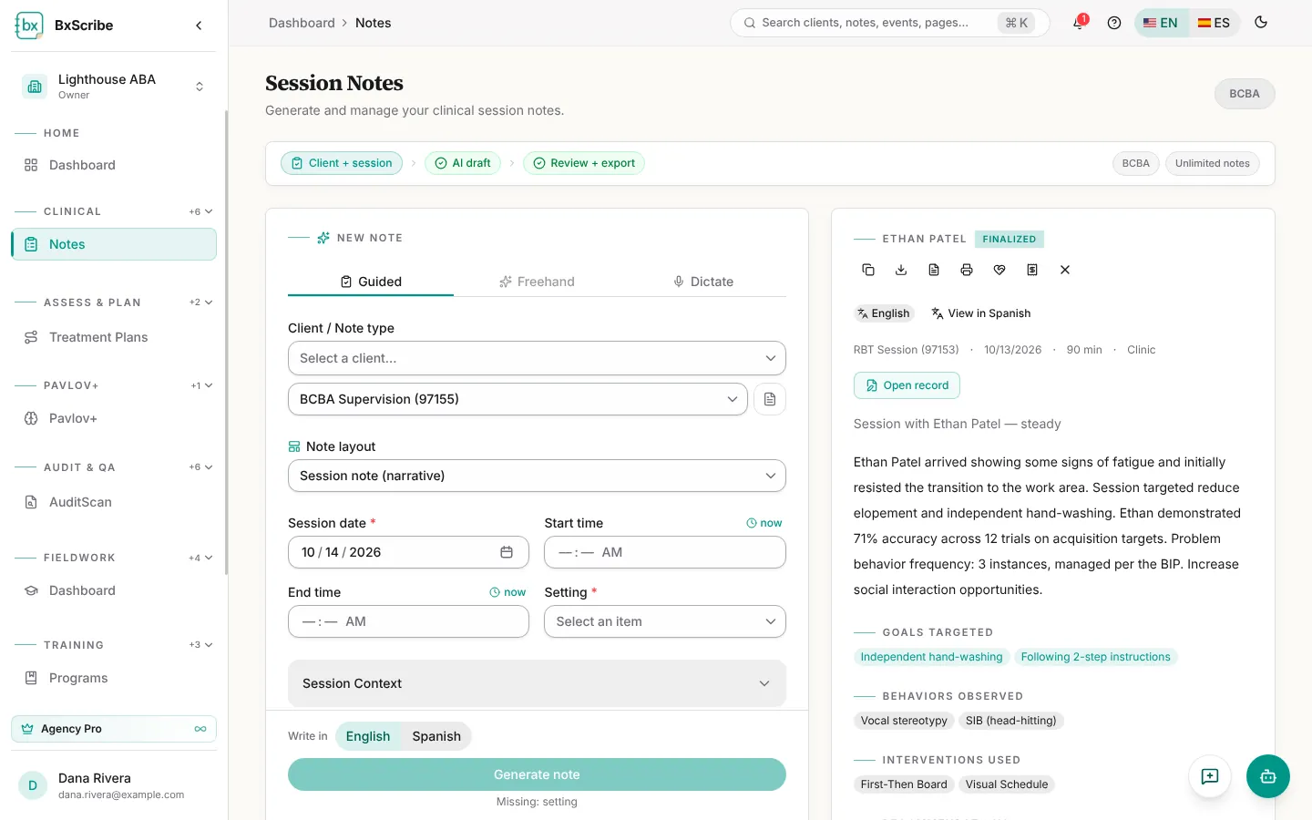Set End time to now
Screen dimensions: 1312x820
tap(507, 592)
